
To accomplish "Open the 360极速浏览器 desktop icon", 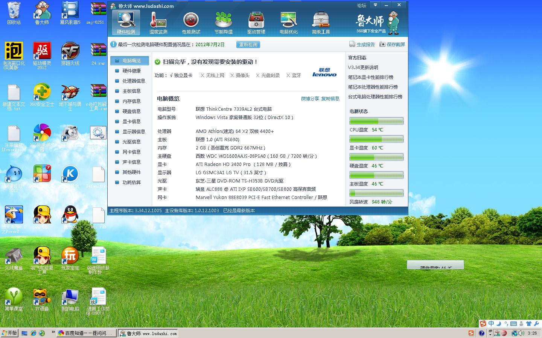I will tap(42, 137).
